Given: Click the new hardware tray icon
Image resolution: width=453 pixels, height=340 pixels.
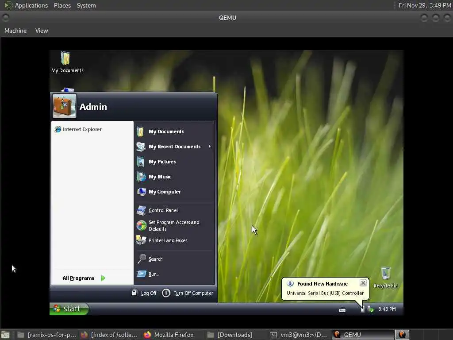Looking at the screenshot, I should tap(363, 309).
